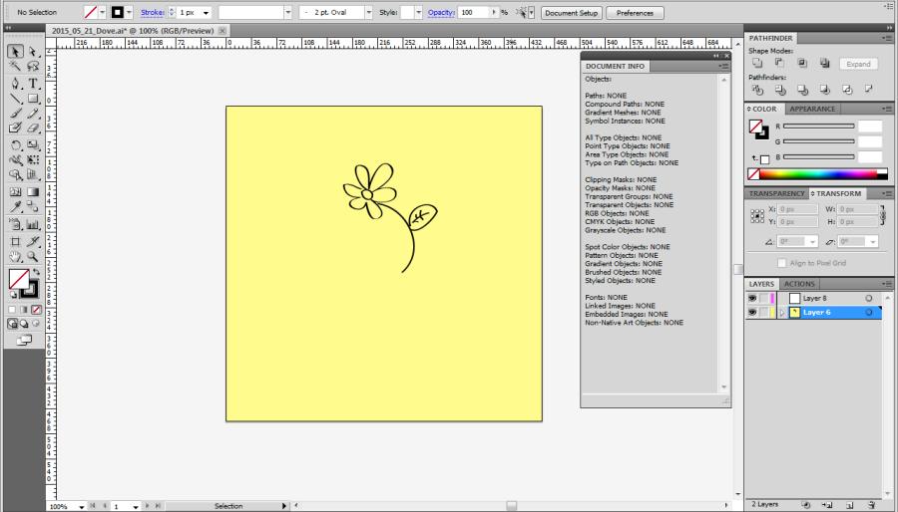Expand Layer 6 disclosure triangle

[781, 313]
